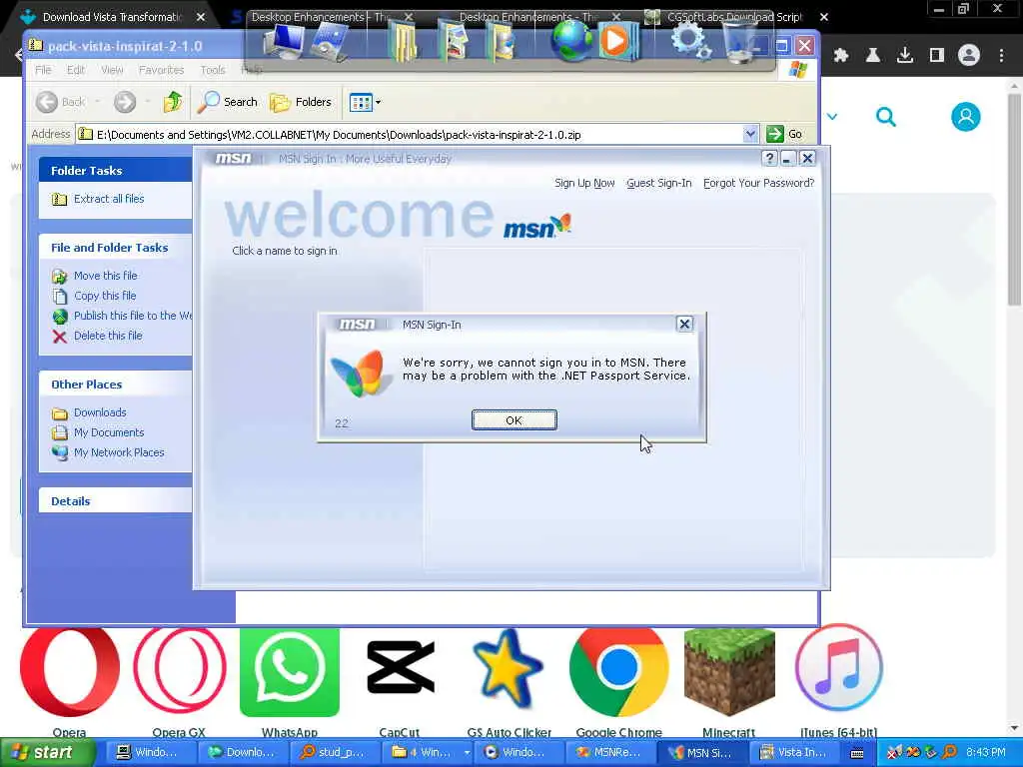Expand the Details panel header
The height and width of the screenshot is (767, 1023).
click(x=116, y=501)
